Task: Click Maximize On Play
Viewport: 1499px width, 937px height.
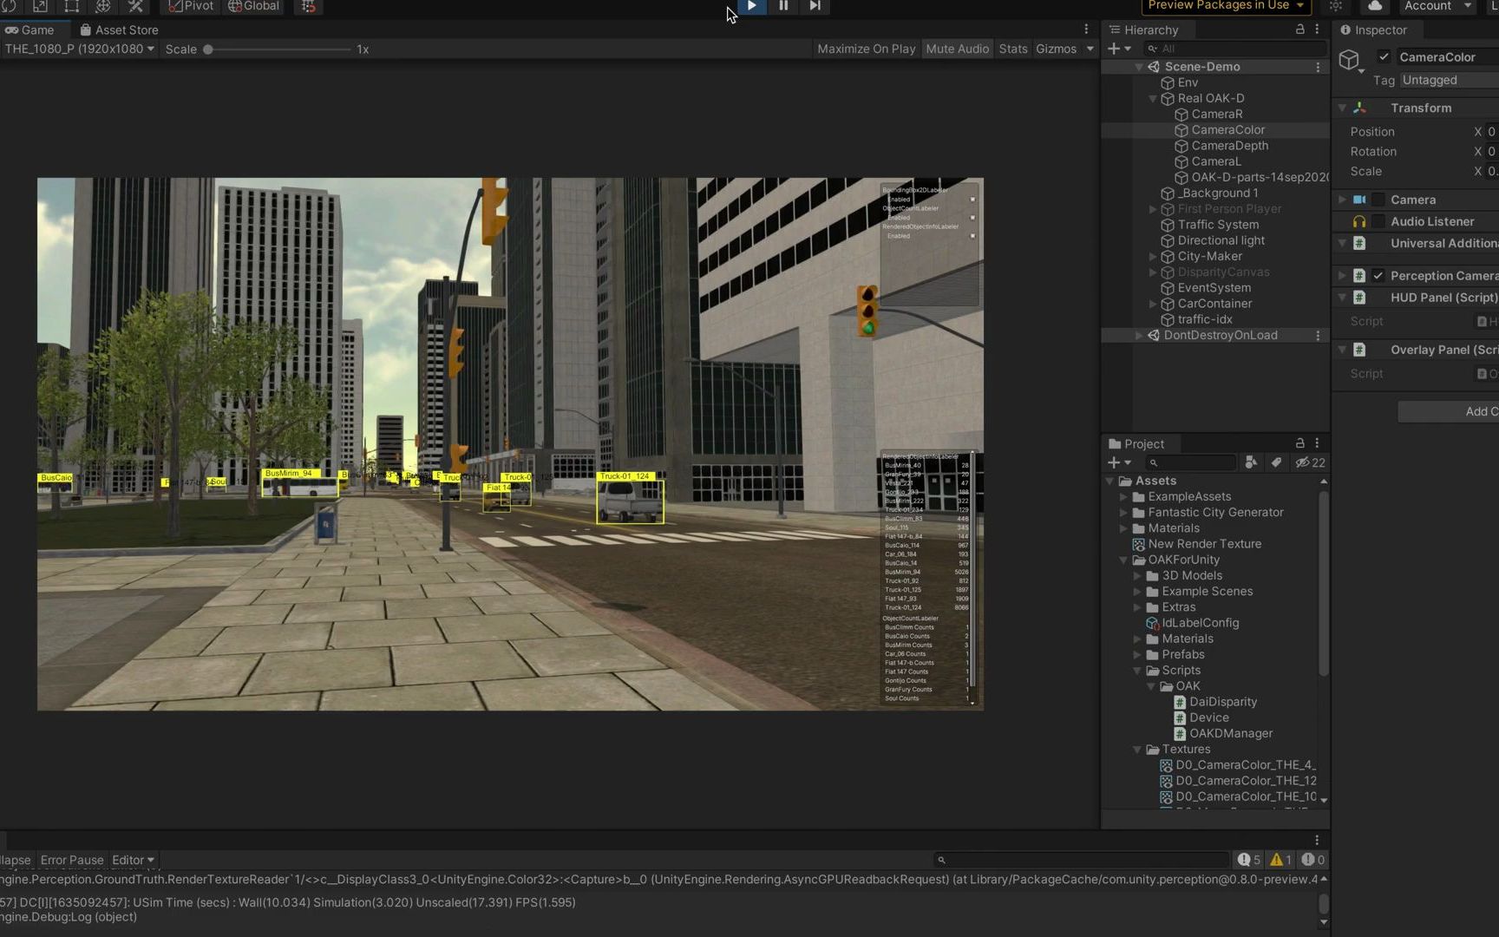Action: [x=865, y=49]
